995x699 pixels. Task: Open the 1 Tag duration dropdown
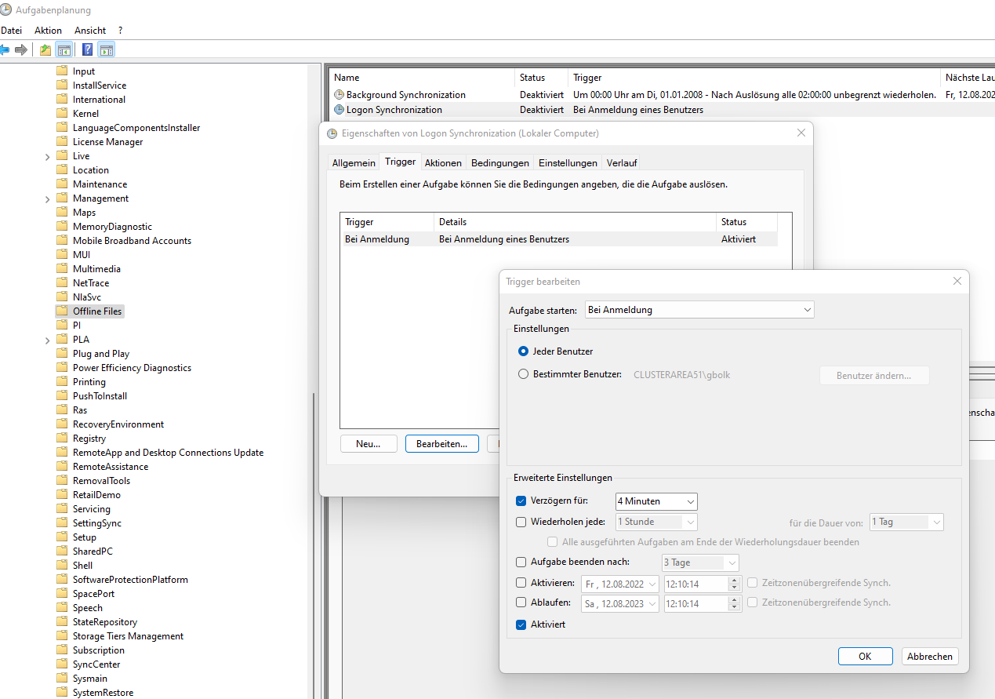click(x=906, y=522)
